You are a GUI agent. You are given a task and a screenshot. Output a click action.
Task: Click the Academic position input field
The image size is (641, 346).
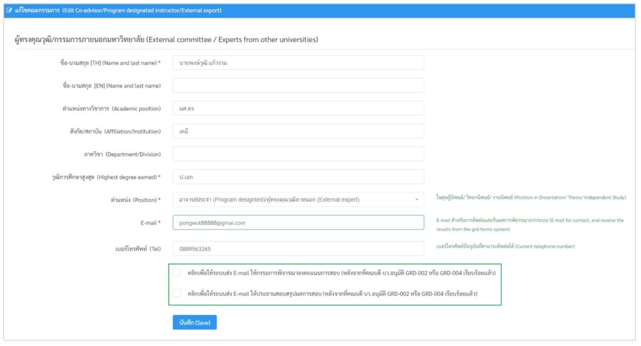point(298,108)
